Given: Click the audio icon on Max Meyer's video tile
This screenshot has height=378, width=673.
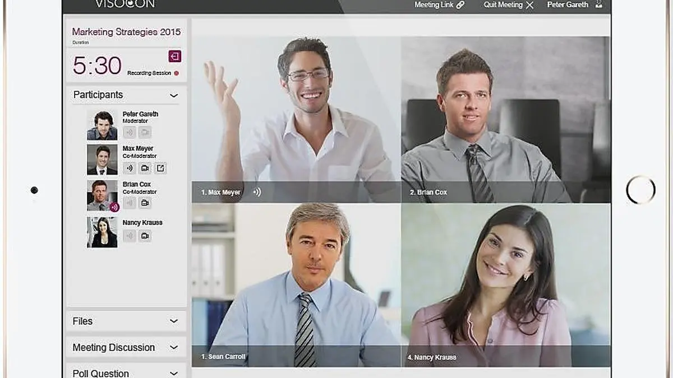Looking at the screenshot, I should click(x=257, y=192).
